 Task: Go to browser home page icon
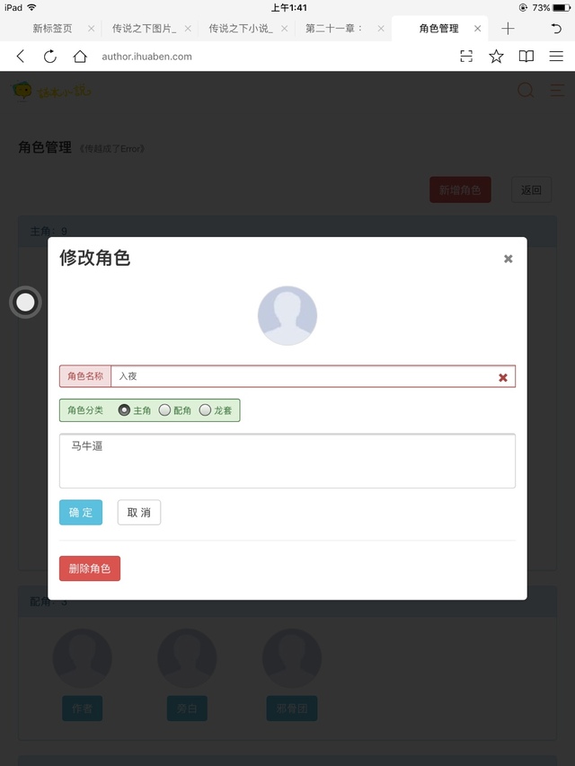coord(80,57)
